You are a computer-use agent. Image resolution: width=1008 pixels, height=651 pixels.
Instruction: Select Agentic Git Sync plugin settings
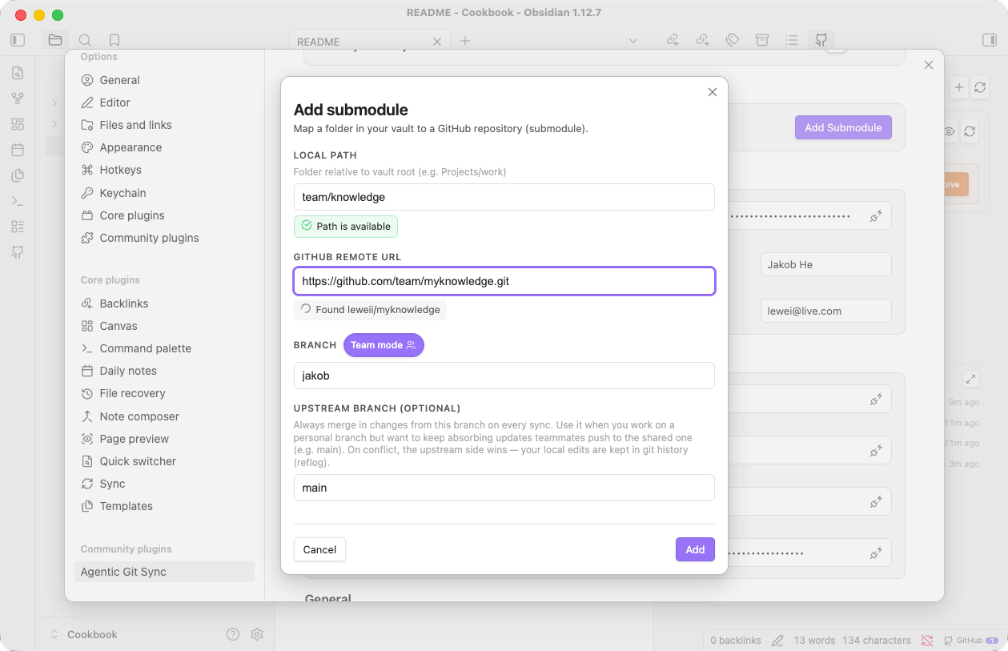click(164, 572)
